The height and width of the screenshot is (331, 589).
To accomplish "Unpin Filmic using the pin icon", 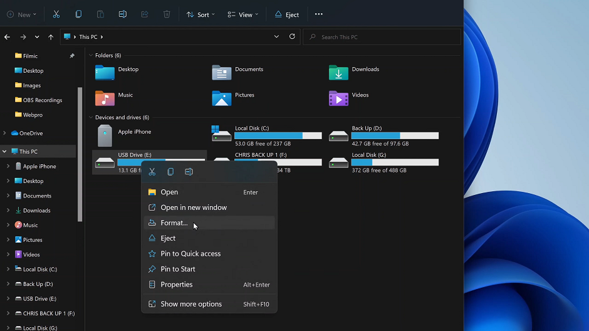I will pos(72,56).
